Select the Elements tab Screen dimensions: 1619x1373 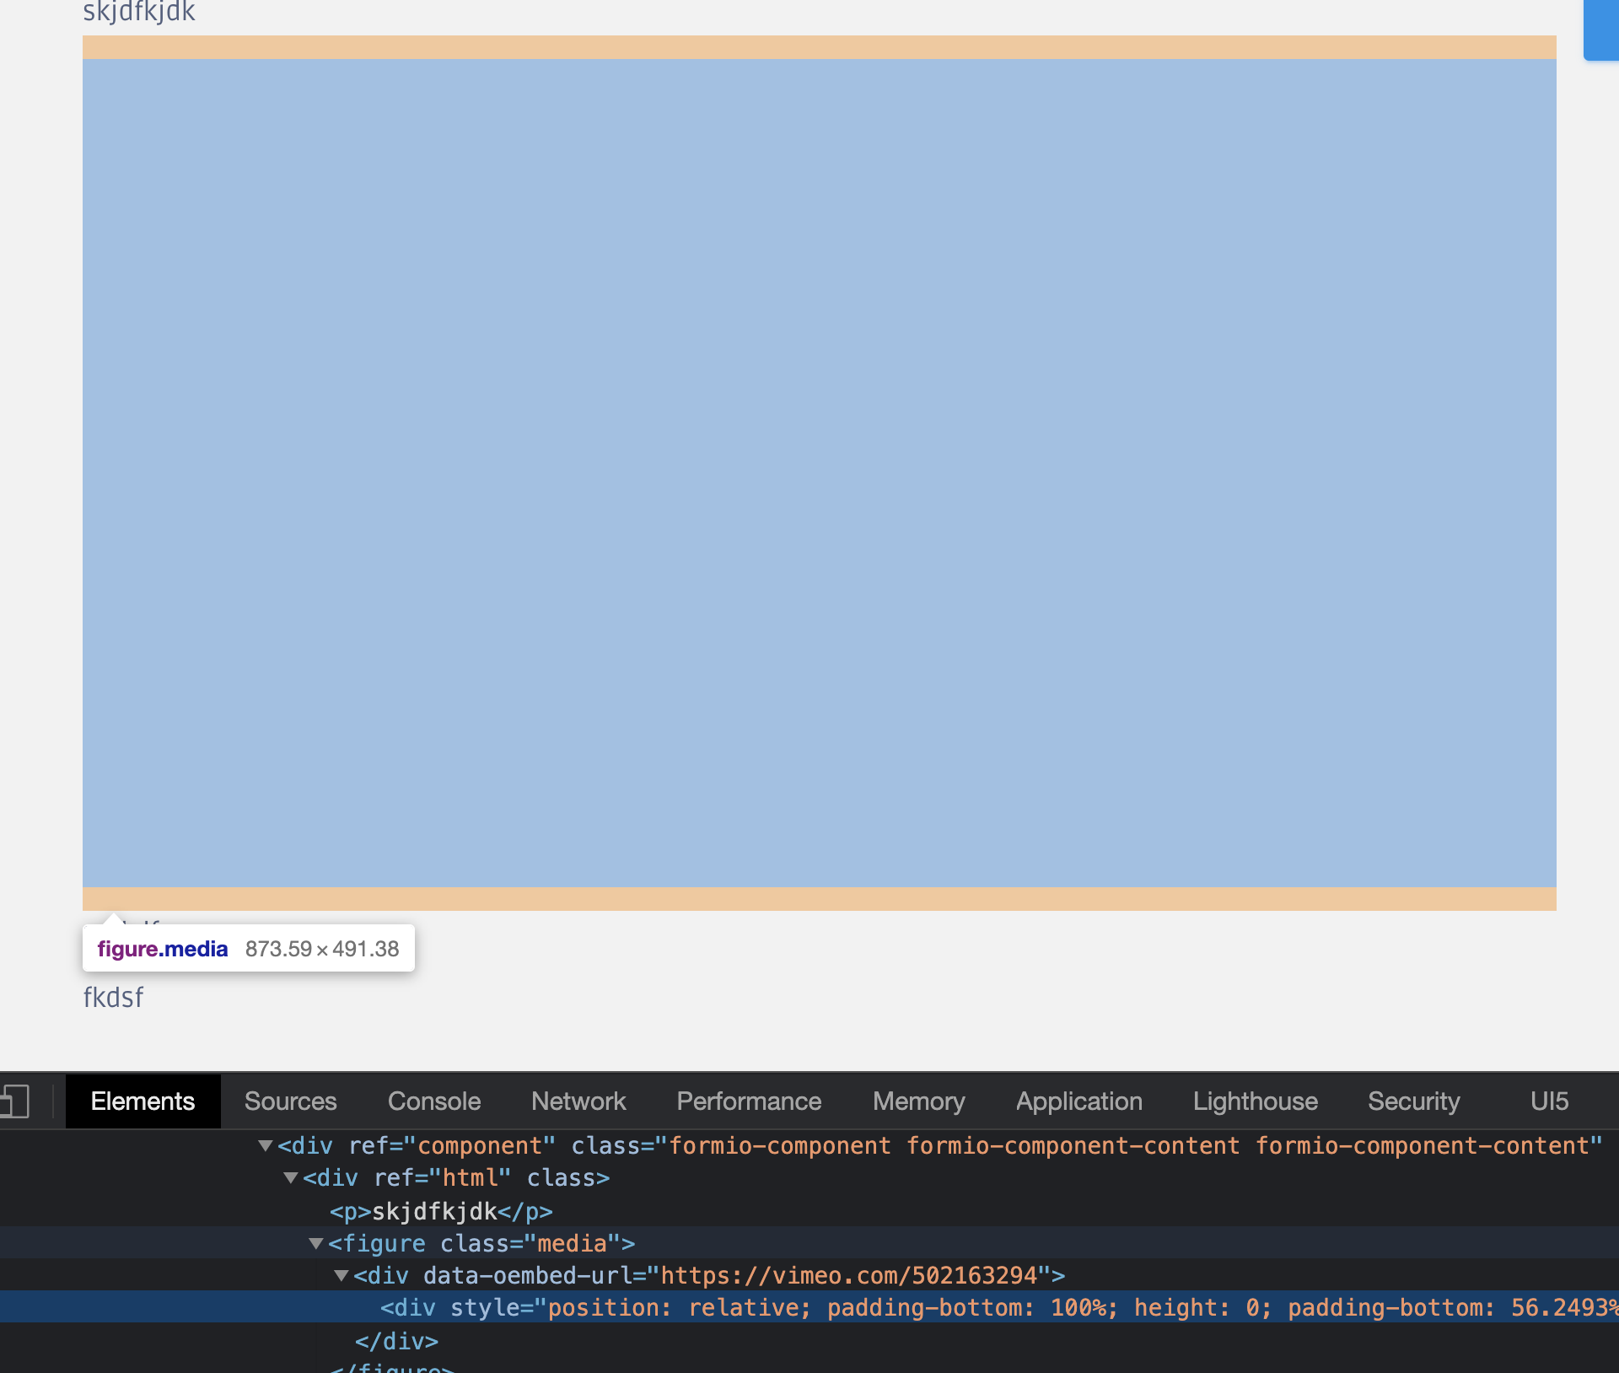(143, 1101)
